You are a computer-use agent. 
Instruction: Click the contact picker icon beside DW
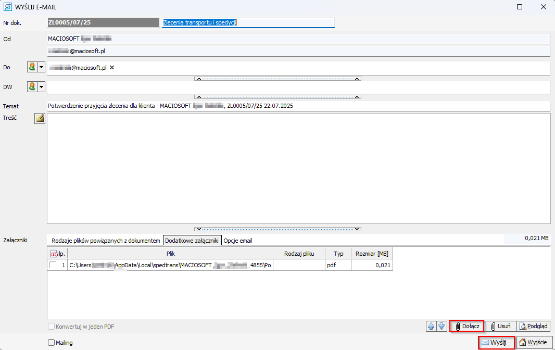[x=32, y=86]
